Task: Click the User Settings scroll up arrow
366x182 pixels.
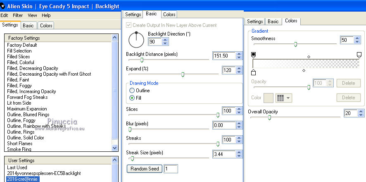Action: [x=114, y=160]
